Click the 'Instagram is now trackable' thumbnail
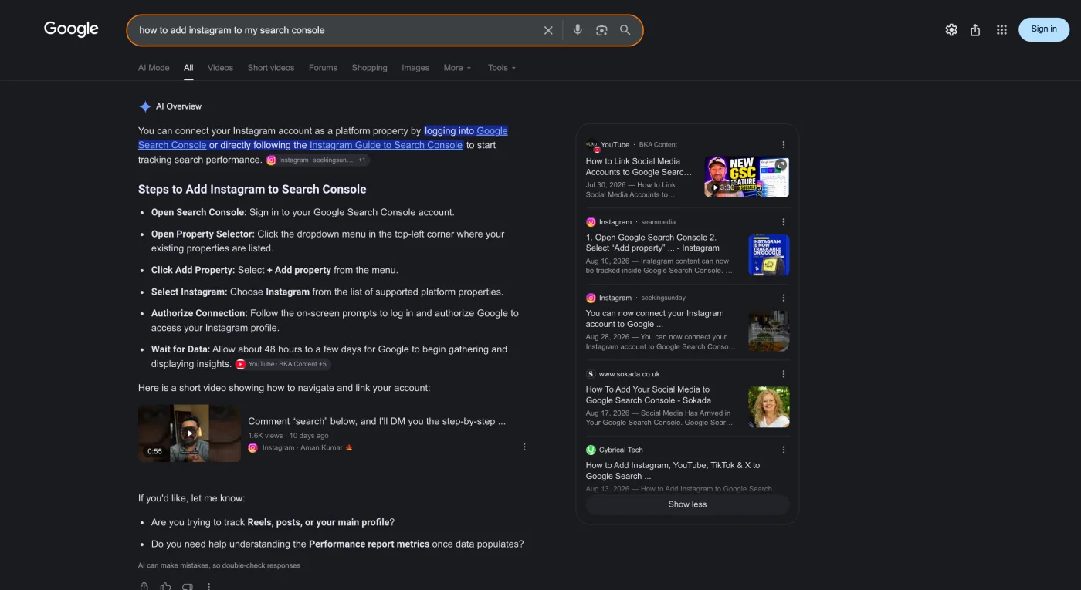Viewport: 1081px width, 590px height. 769,255
